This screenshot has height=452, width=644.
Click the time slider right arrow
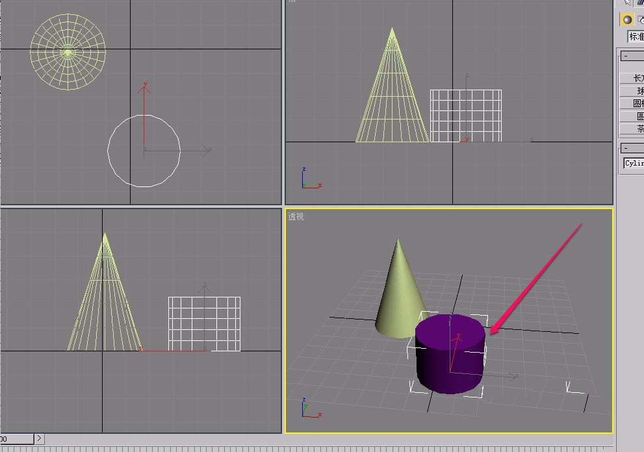(40, 440)
